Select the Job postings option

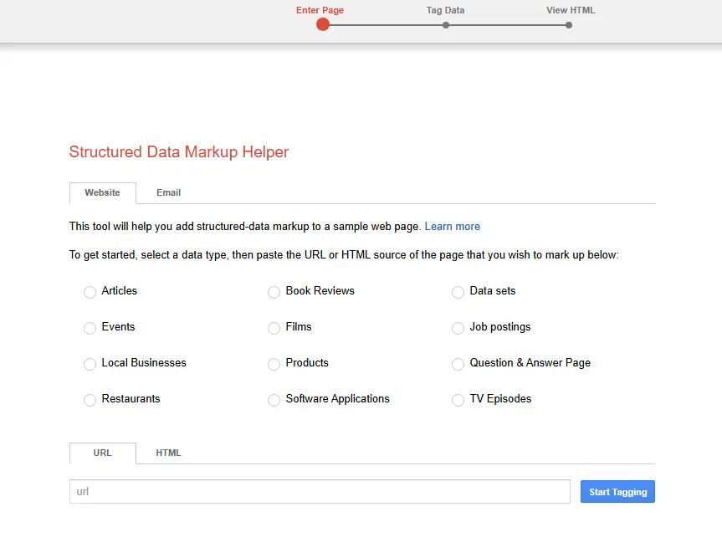(458, 328)
